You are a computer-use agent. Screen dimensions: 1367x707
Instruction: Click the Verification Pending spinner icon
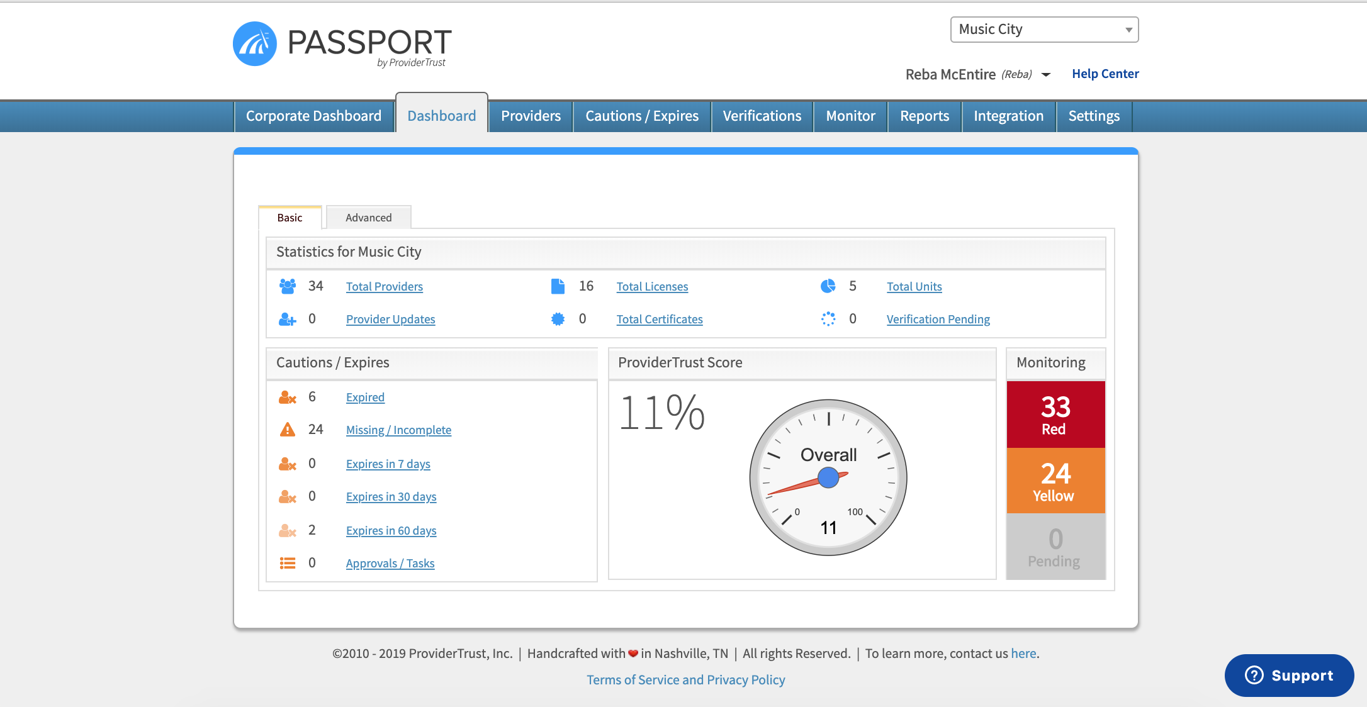(x=828, y=319)
